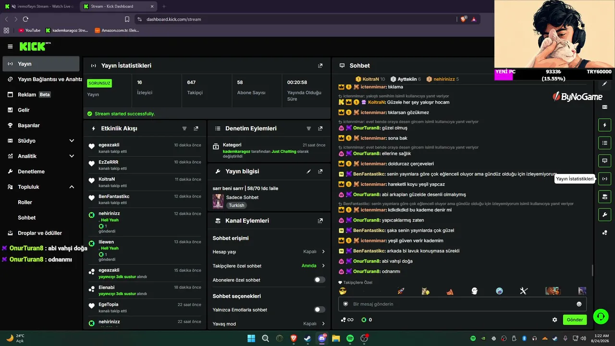This screenshot has width=615, height=346.
Task: Go to Gelir page
Action: 41,110
